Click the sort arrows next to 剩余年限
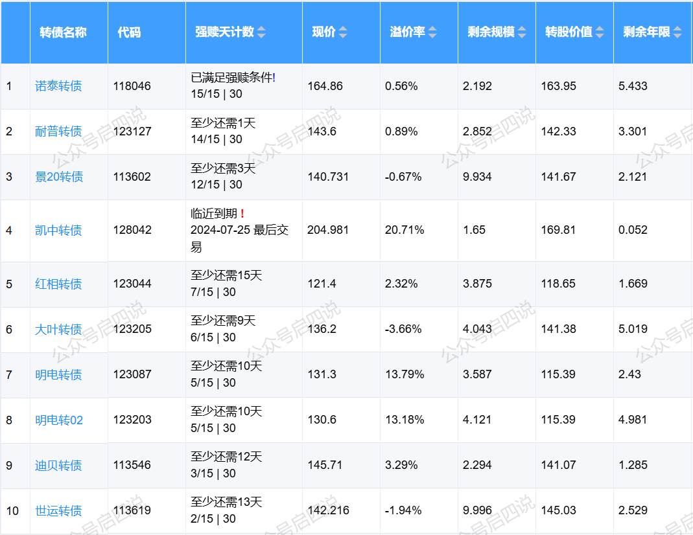 [x=677, y=32]
